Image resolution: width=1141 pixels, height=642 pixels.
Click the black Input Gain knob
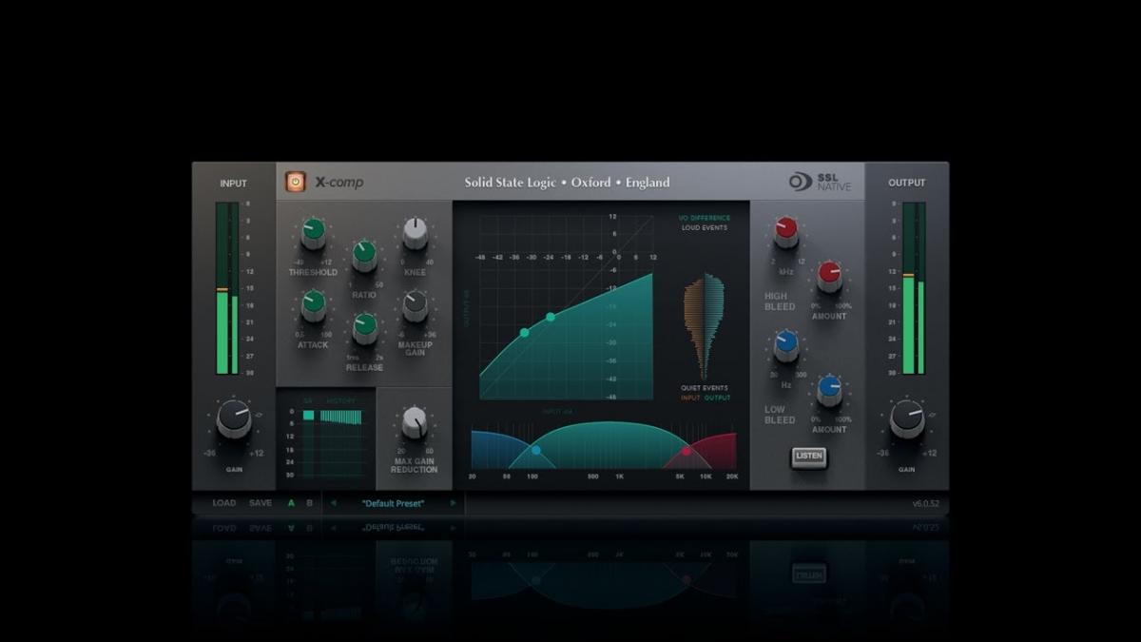(234, 418)
